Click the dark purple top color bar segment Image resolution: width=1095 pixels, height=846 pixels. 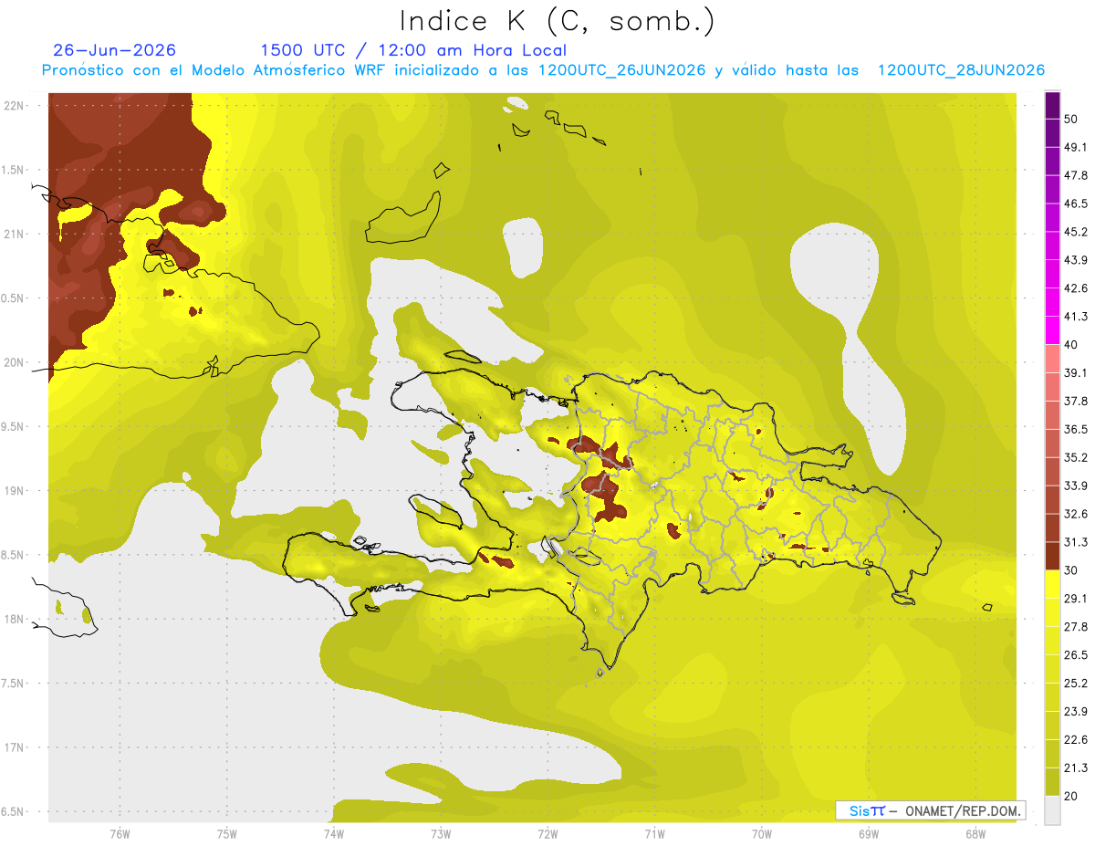(1052, 106)
